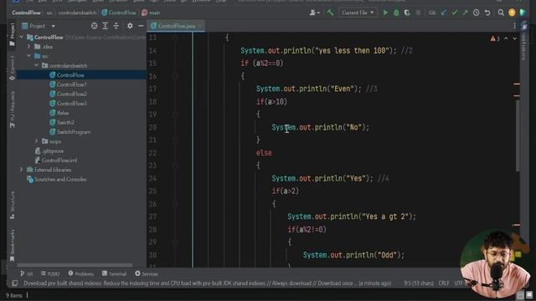Viewport: 536px width, 301px height.
Task: Open the Bookmarks tool window side tab
Action: (13, 245)
